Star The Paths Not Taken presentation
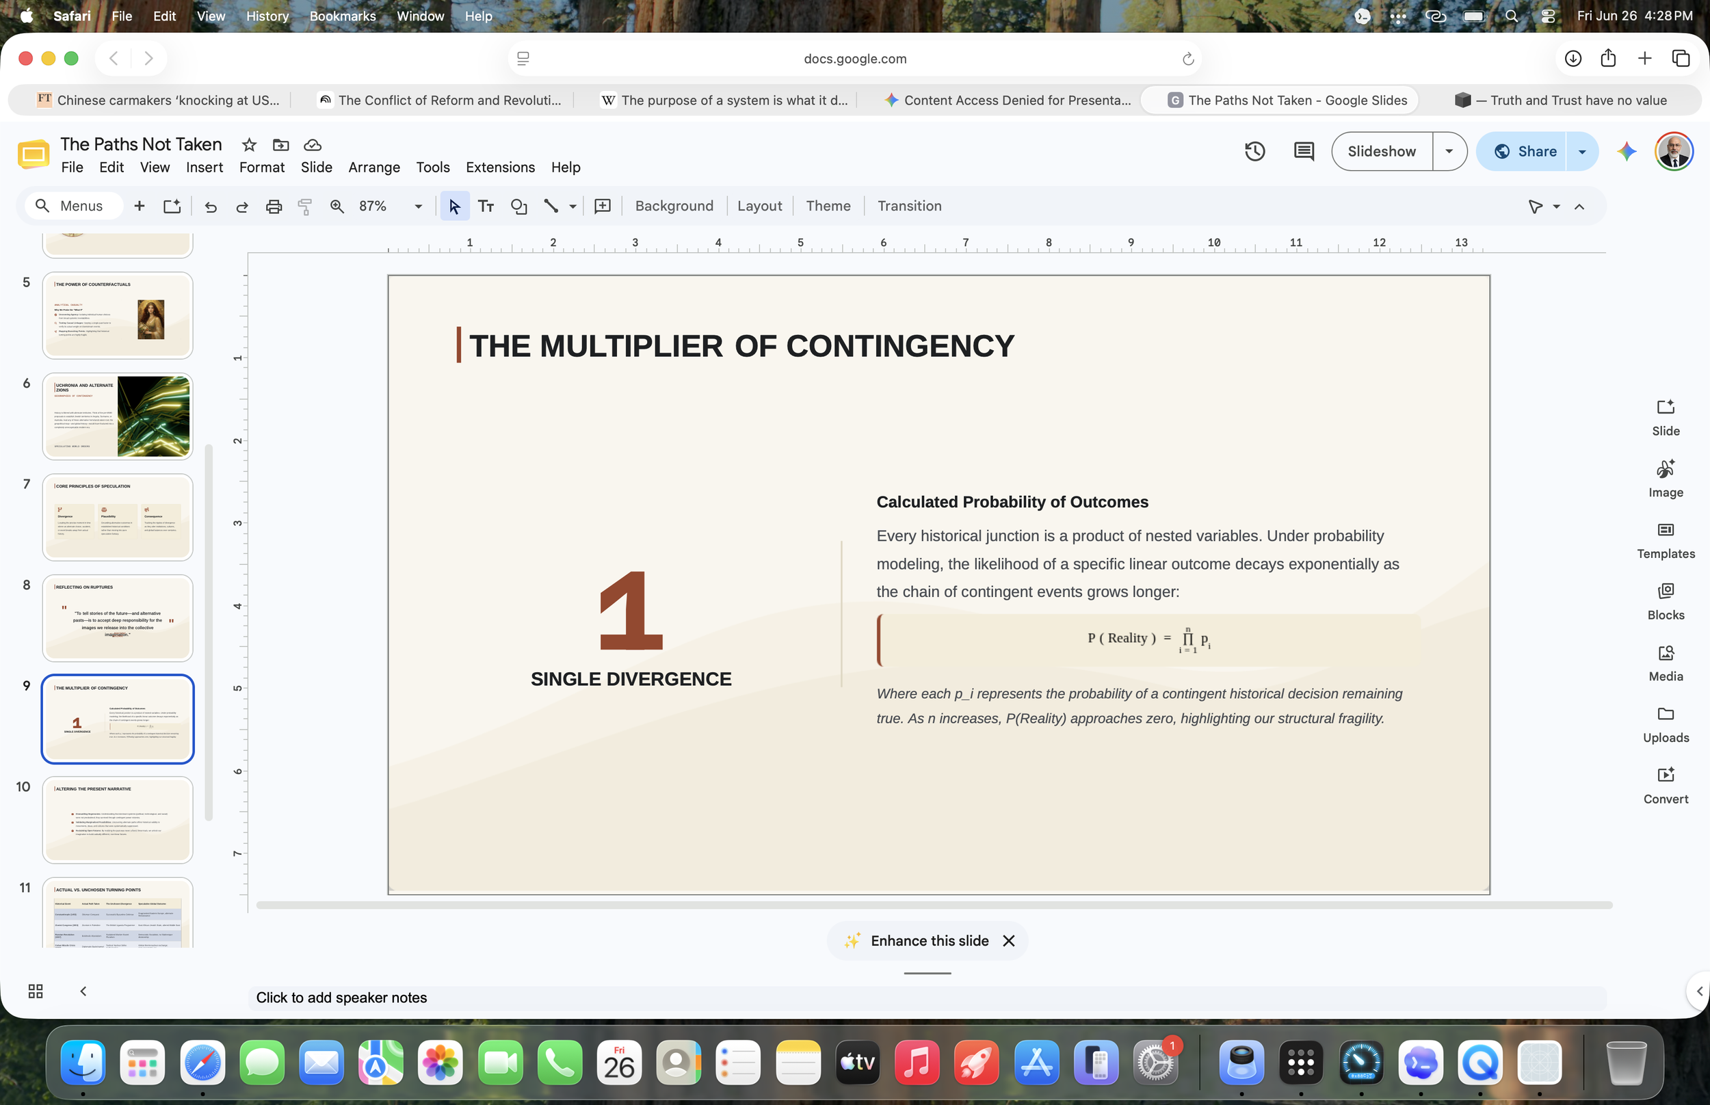 (x=249, y=145)
